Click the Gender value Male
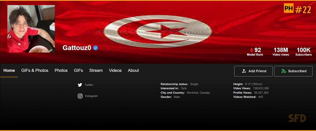The height and width of the screenshot is (131, 316). click(177, 97)
